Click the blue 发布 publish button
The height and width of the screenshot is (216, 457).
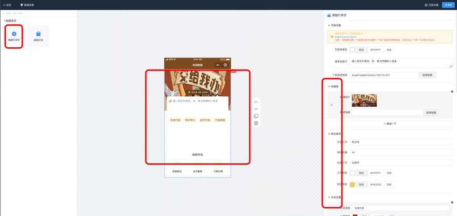point(448,5)
